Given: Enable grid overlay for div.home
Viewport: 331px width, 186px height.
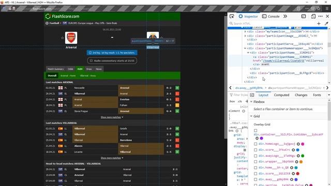Looking at the screenshot, I should tap(255, 167).
